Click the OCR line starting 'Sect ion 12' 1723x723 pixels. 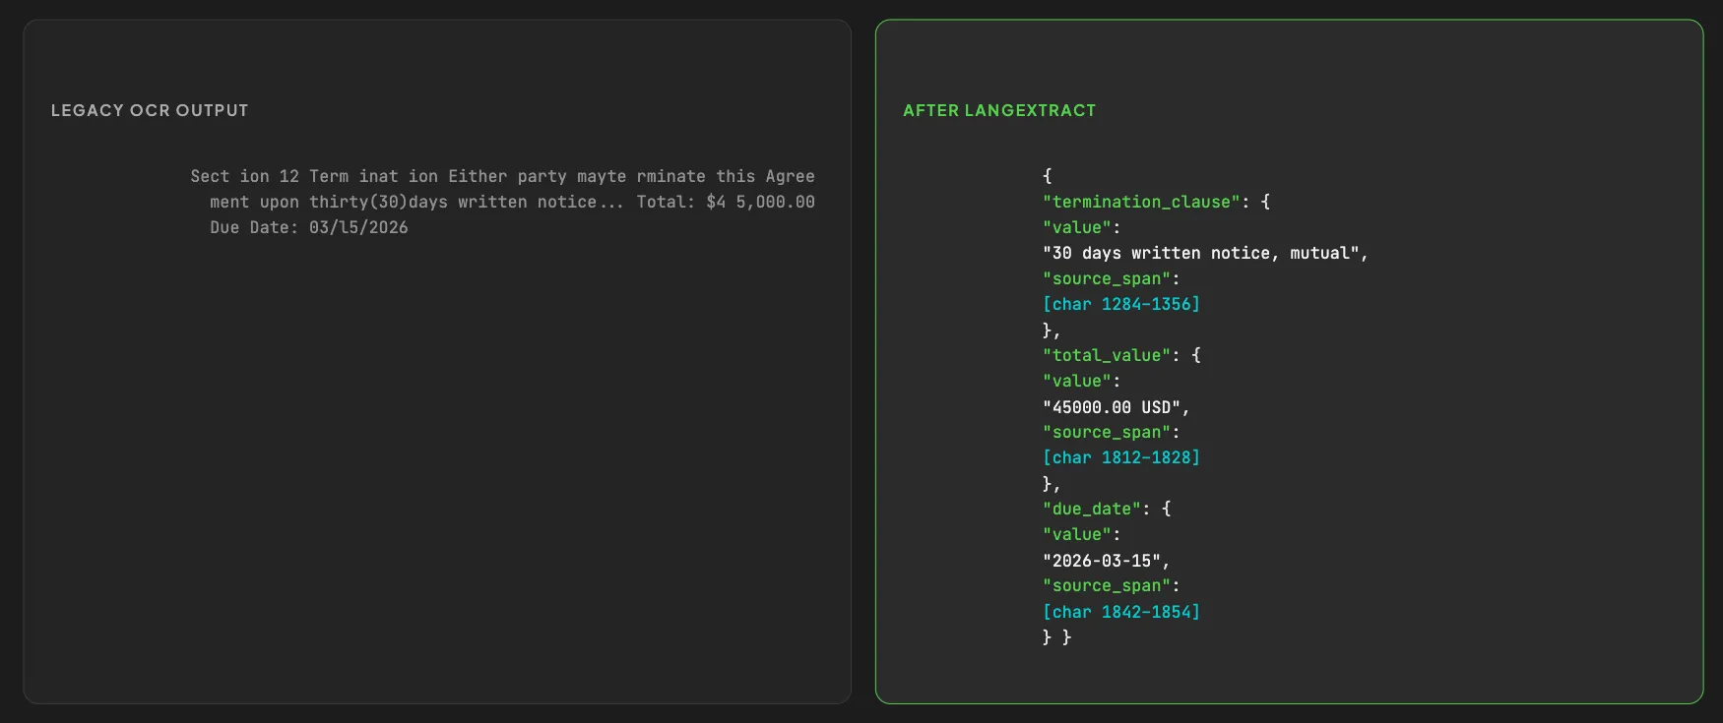(x=502, y=176)
